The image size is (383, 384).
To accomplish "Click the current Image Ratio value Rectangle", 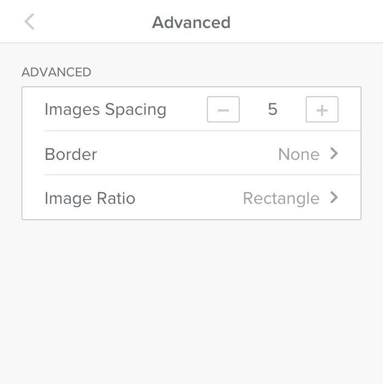I will pos(281,198).
